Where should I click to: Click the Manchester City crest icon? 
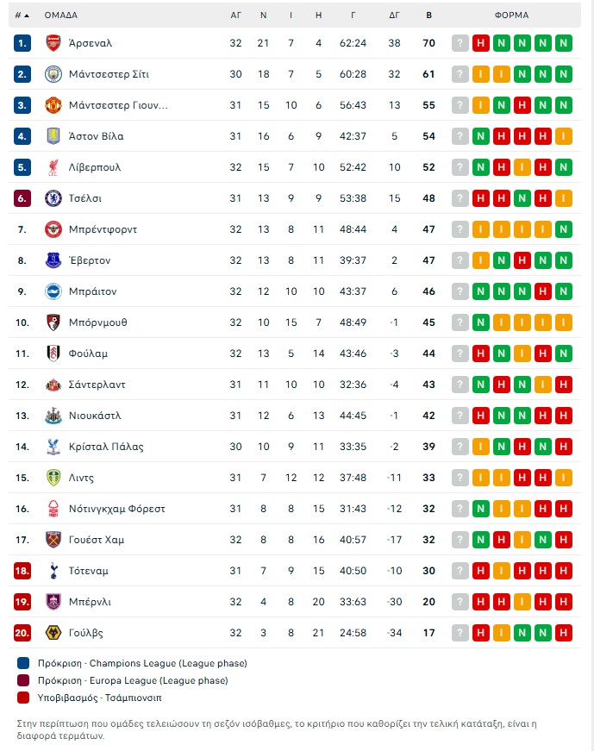pos(53,74)
